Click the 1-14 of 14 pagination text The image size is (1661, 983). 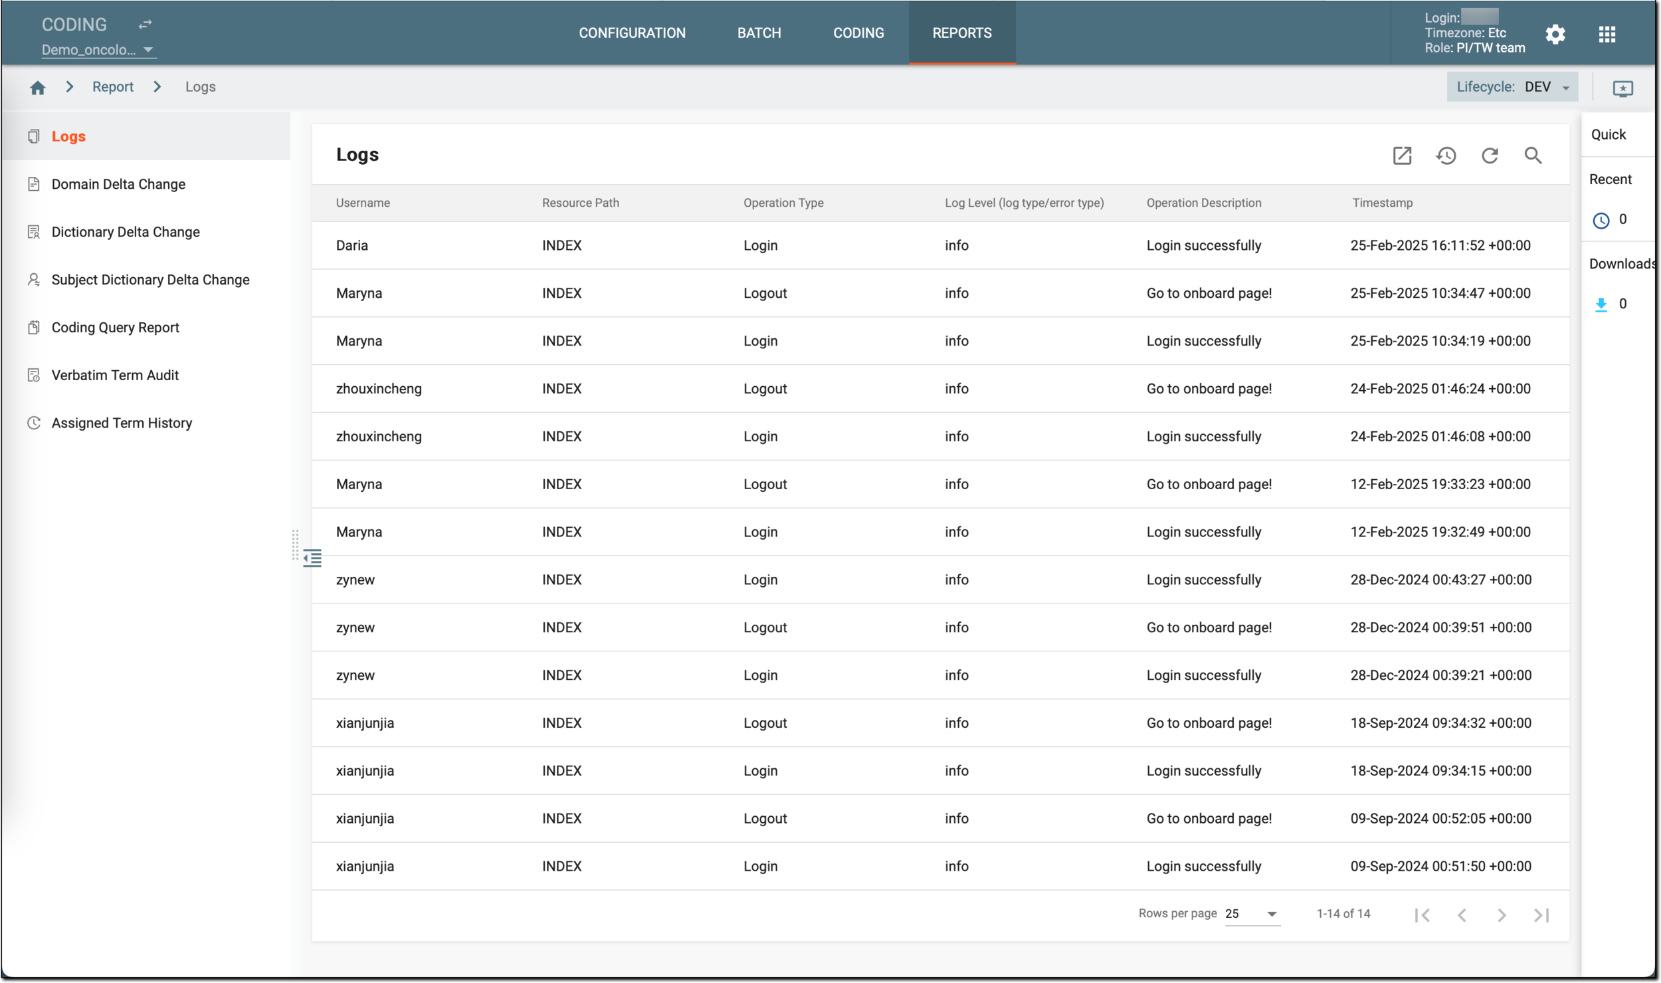pos(1343,914)
